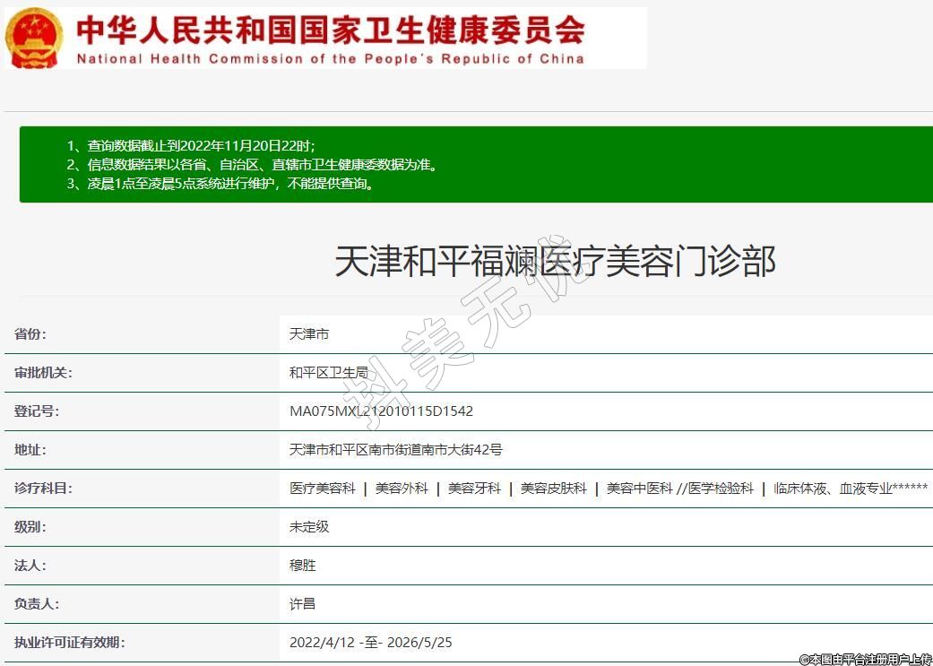This screenshot has width=933, height=666.
Task: Click the 未定级 level value
Action: tap(309, 527)
